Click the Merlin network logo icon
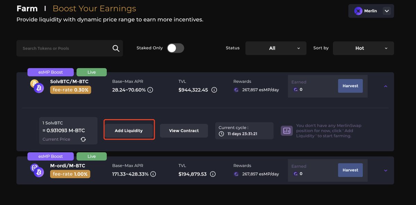Viewport: 416px width, 205px height. pyautogui.click(x=358, y=11)
